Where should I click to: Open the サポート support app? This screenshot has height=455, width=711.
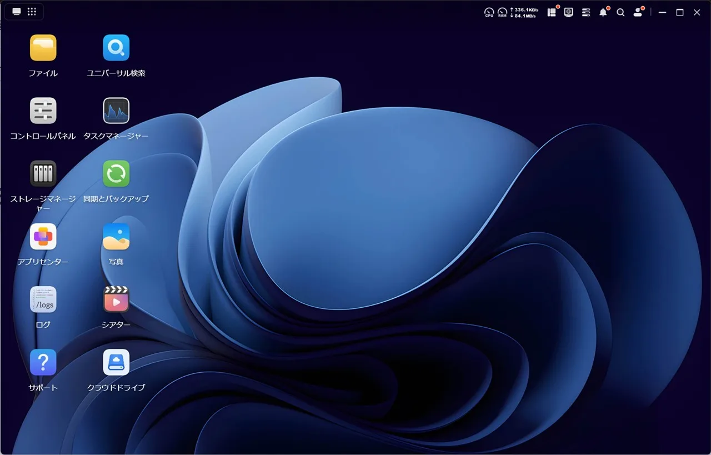(x=43, y=362)
